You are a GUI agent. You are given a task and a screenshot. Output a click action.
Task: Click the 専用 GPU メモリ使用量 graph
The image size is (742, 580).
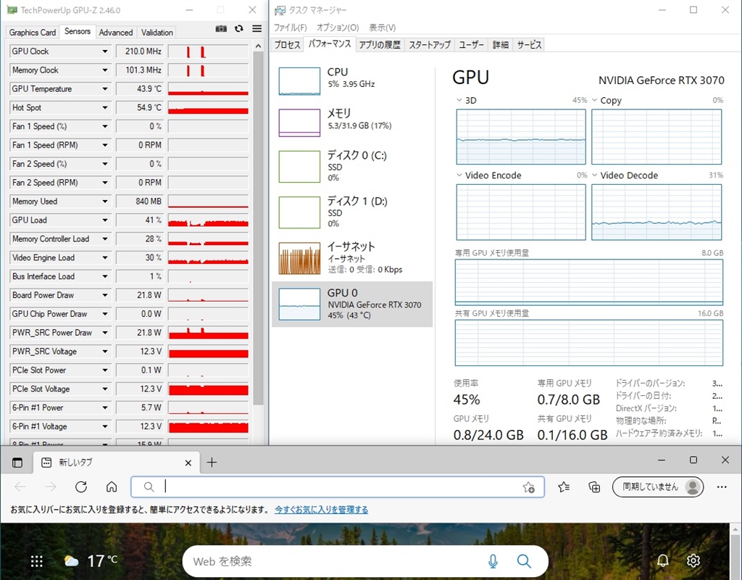pyautogui.click(x=589, y=282)
